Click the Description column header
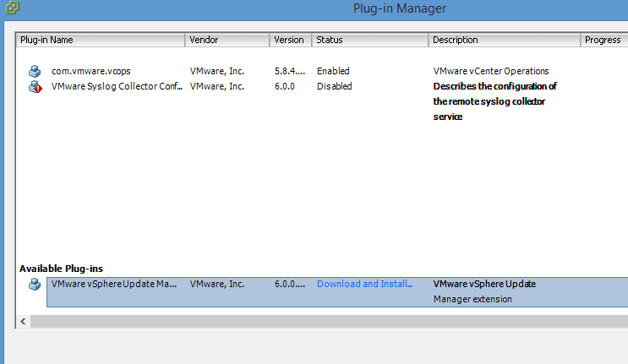This screenshot has height=364, width=628. 505,40
